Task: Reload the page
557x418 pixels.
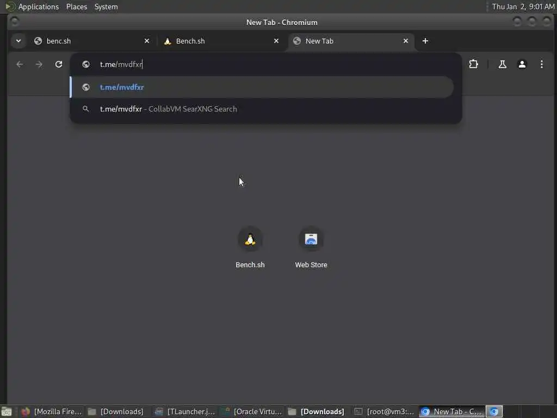Action: [x=59, y=64]
